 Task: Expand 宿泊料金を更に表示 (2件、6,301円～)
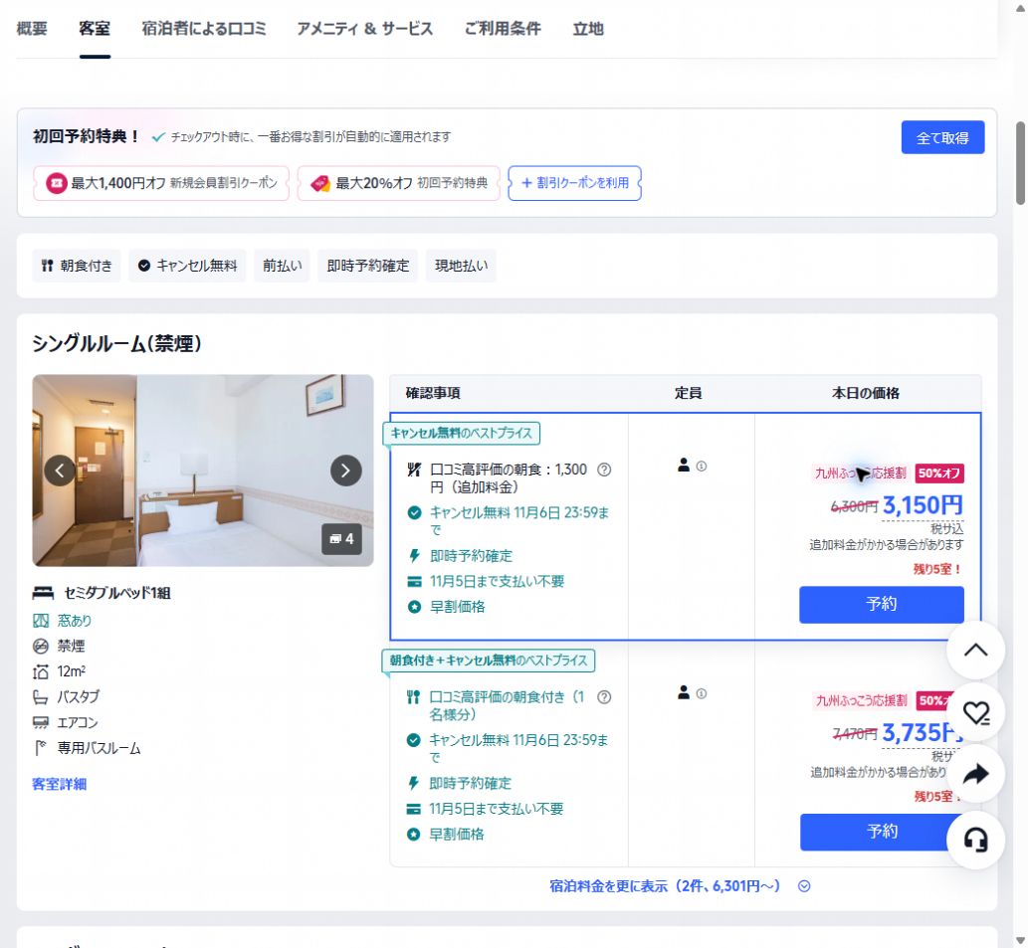click(680, 886)
